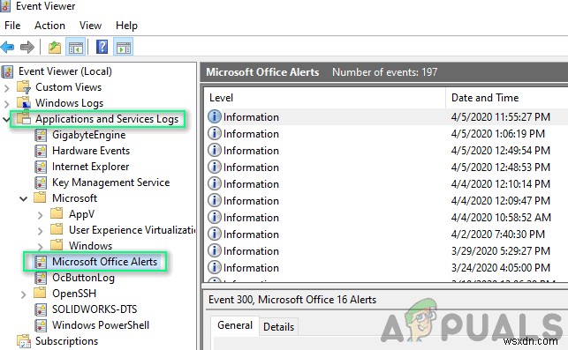This screenshot has width=568, height=350.
Task: Select the General tab
Action: pos(235,325)
